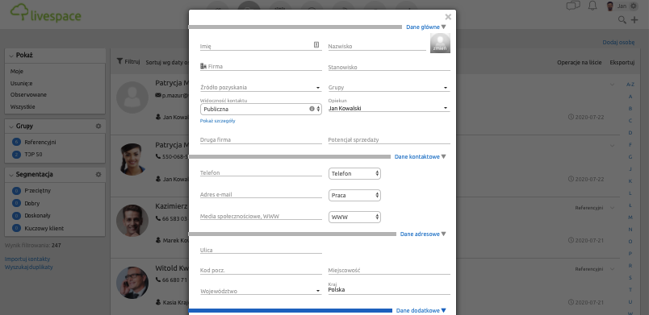Click the Filtruj funnel icon
Viewport: 649px width, 315px height.
[119, 61]
